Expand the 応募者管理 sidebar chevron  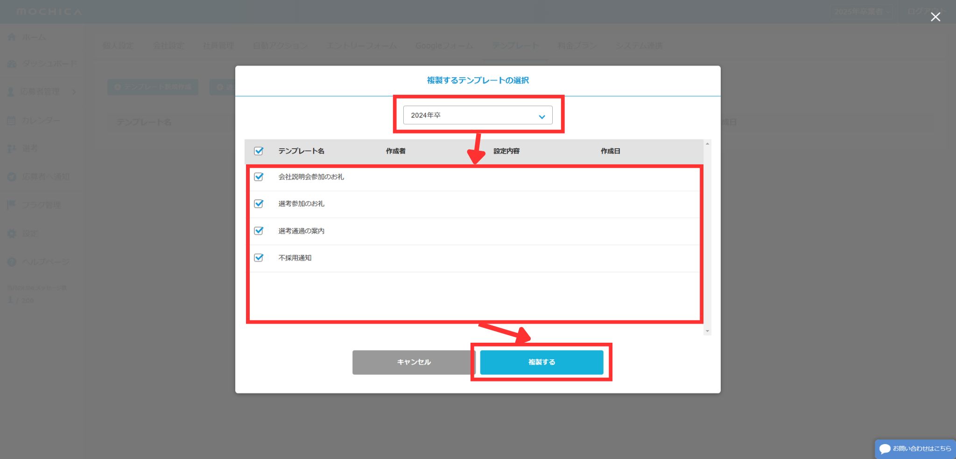point(74,92)
